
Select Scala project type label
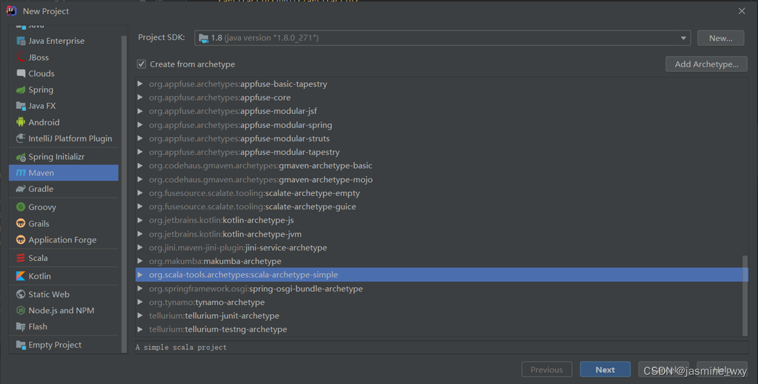click(x=38, y=258)
